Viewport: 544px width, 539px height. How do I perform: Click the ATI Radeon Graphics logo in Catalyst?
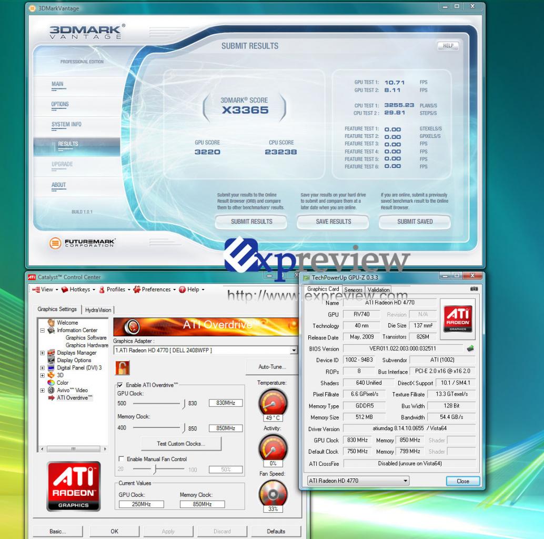click(74, 486)
